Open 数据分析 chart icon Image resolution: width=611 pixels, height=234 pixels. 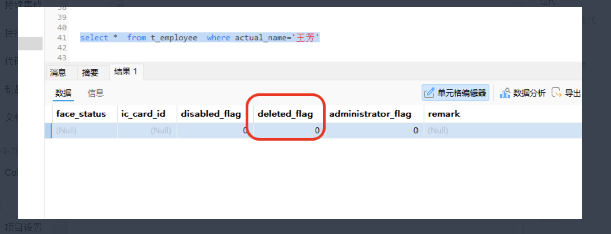(505, 93)
